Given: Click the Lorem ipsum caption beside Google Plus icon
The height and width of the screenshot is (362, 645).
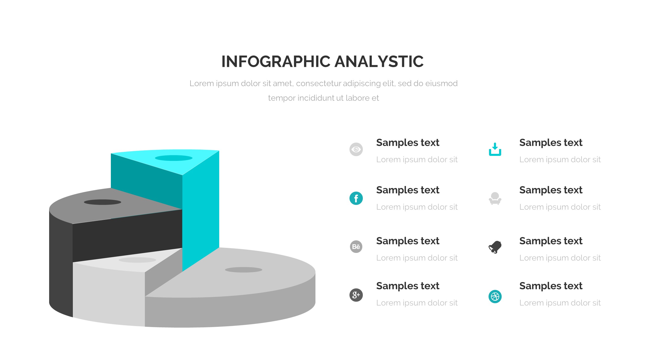Looking at the screenshot, I should click(x=417, y=303).
